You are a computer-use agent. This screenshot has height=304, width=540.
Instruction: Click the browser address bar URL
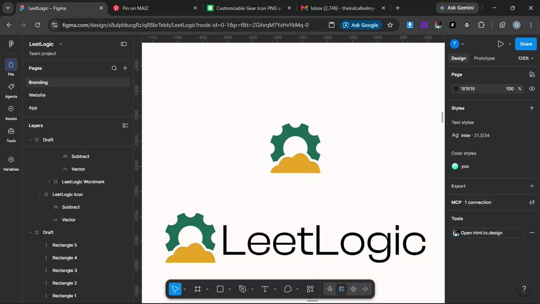[184, 25]
